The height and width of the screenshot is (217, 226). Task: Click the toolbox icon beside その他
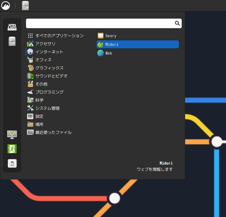tap(30, 84)
